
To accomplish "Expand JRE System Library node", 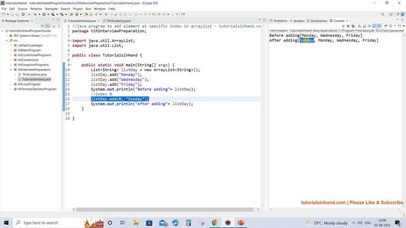I will [7, 35].
